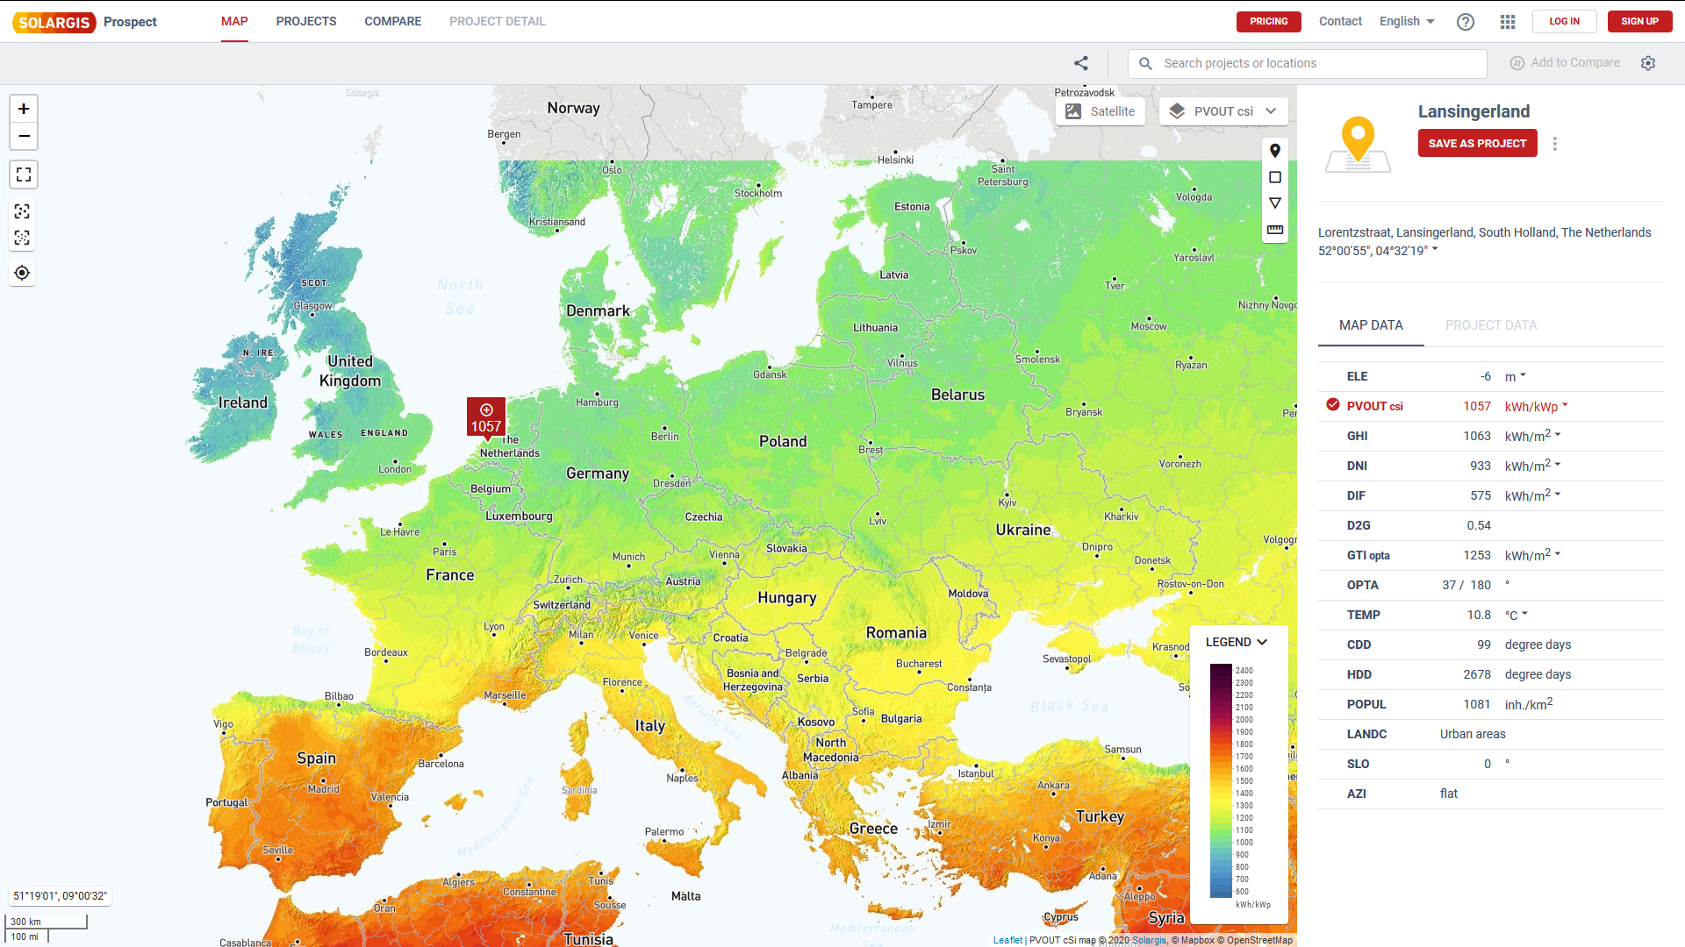The width and height of the screenshot is (1685, 947).
Task: Change DNI unit dropdown
Action: 1558,465
